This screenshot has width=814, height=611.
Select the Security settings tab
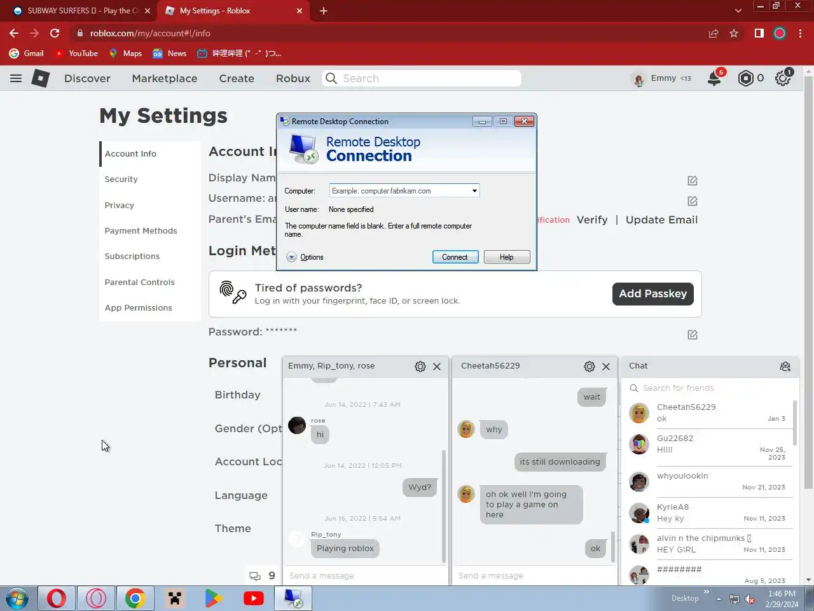tap(150, 179)
